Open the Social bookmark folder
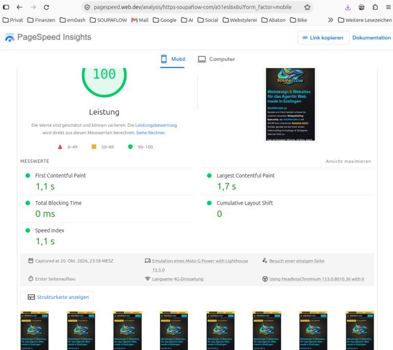 click(x=208, y=20)
